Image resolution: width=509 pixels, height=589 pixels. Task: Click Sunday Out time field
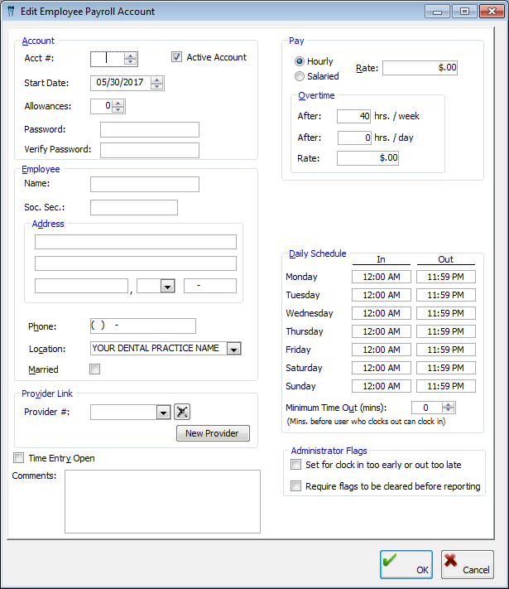pos(446,386)
